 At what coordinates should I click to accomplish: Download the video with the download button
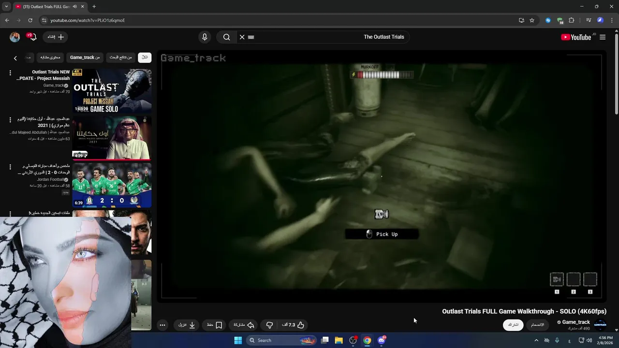pyautogui.click(x=187, y=325)
